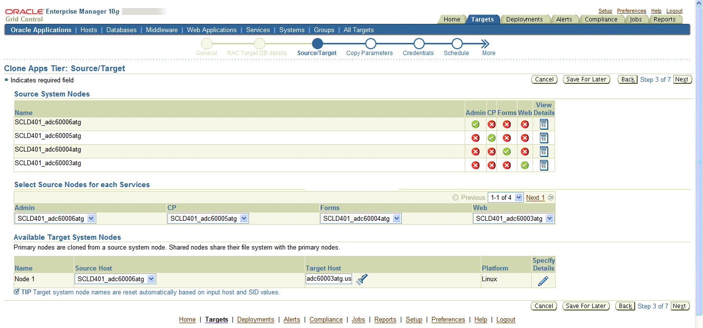This screenshot has width=703, height=328.
Task: Click the Help link in footer
Action: (x=481, y=320)
